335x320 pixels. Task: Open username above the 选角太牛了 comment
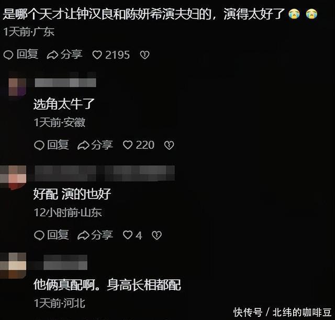click(x=65, y=82)
